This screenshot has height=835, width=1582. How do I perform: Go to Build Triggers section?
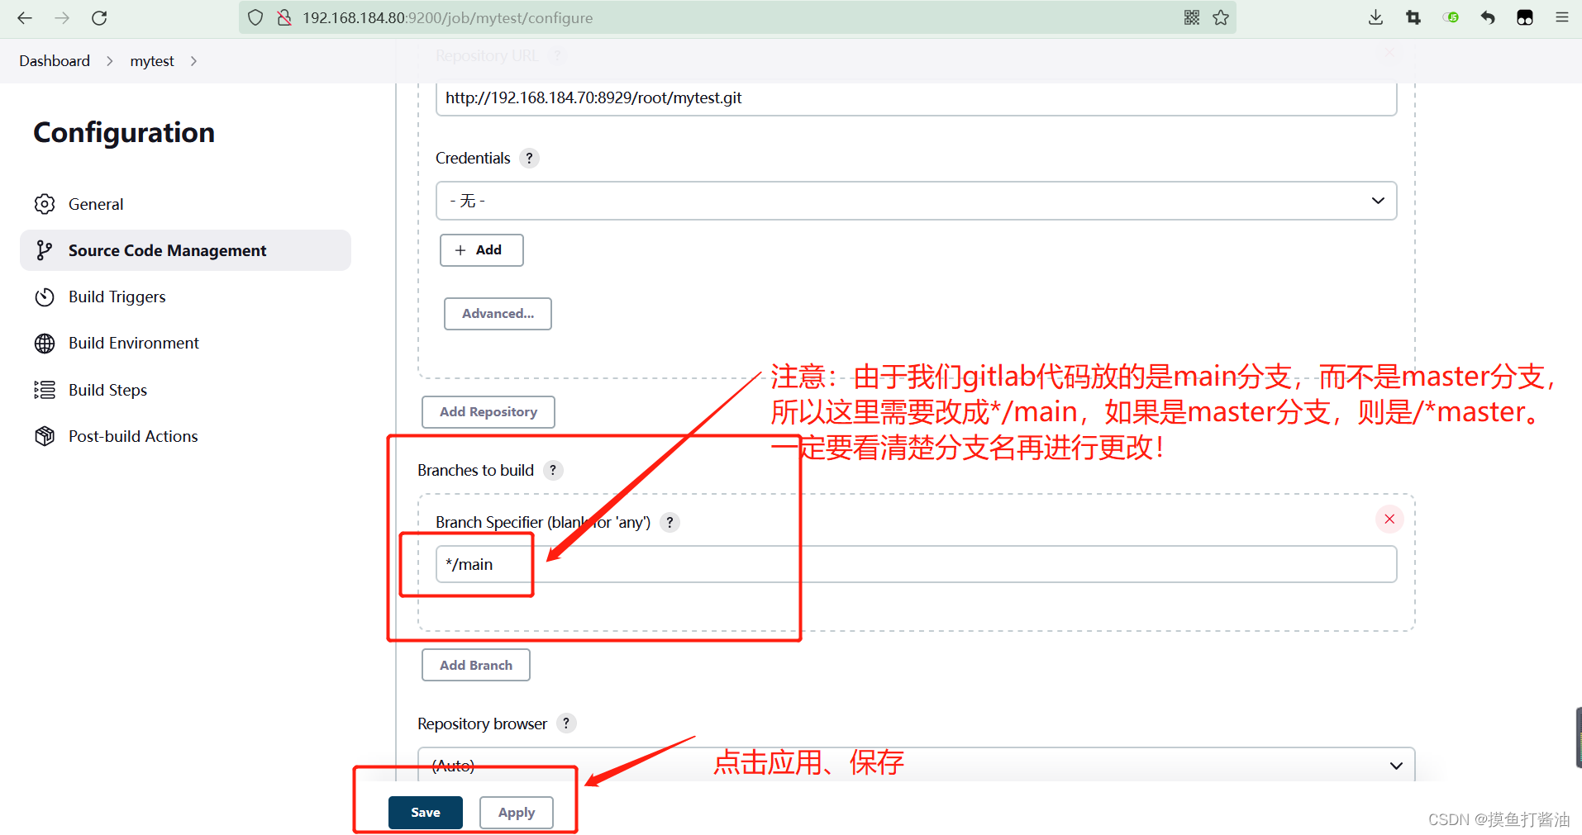coord(185,297)
